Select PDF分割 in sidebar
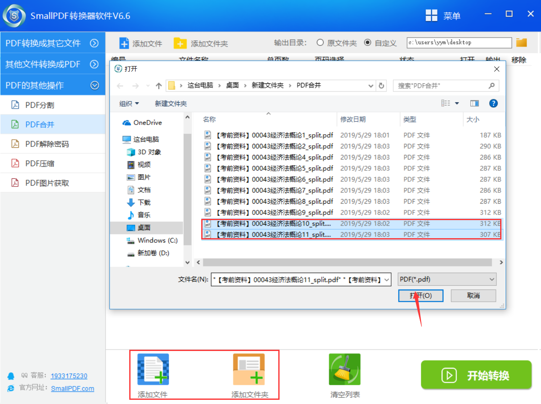The image size is (541, 404). [x=53, y=105]
